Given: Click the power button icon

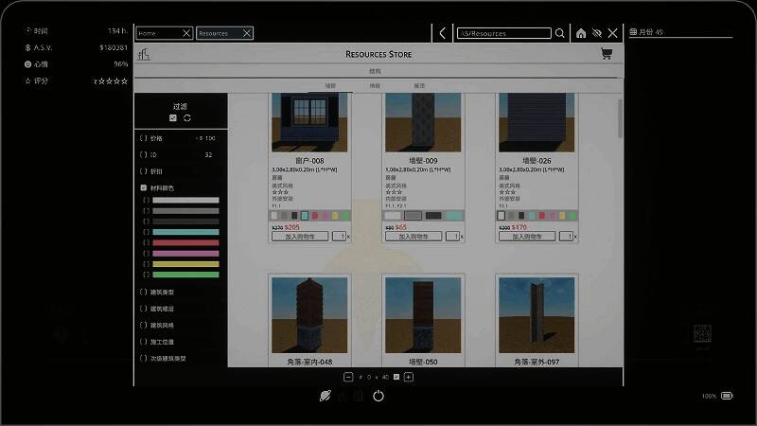Looking at the screenshot, I should click(x=378, y=396).
